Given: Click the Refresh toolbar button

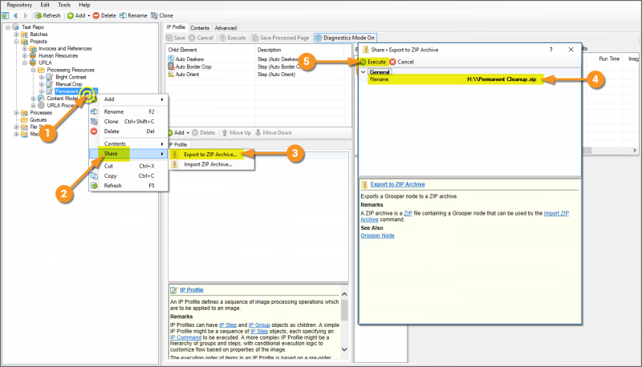Looking at the screenshot, I should tap(47, 15).
